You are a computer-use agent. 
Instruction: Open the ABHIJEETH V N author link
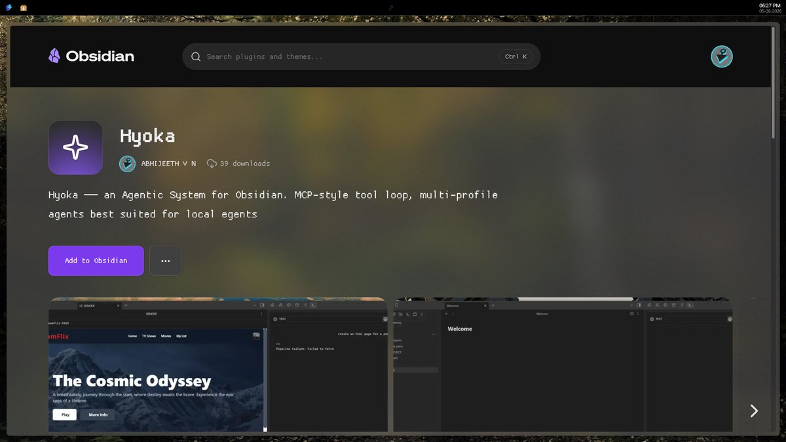(168, 164)
